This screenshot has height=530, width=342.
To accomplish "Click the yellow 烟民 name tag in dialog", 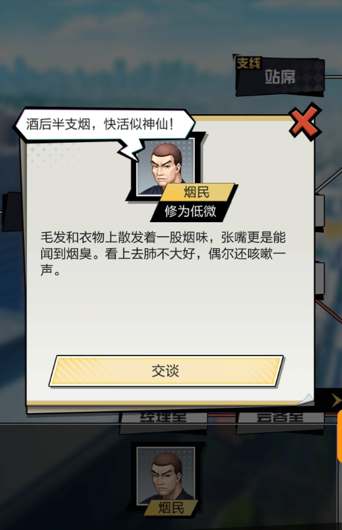I will point(197,193).
